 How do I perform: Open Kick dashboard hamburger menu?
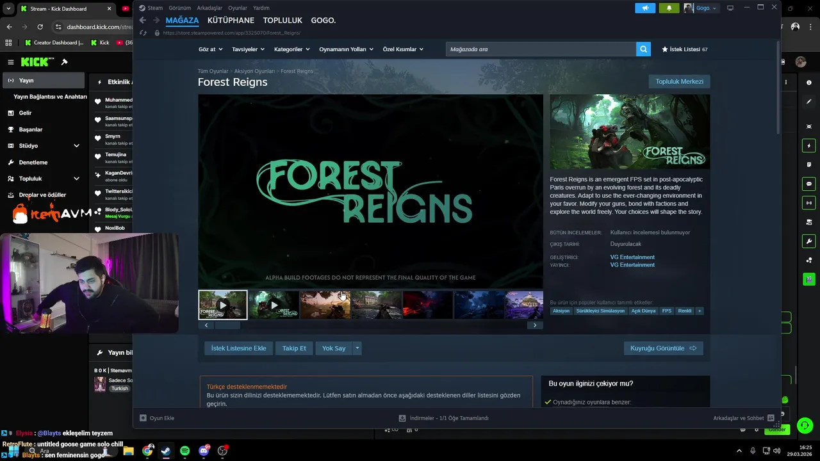(11, 62)
